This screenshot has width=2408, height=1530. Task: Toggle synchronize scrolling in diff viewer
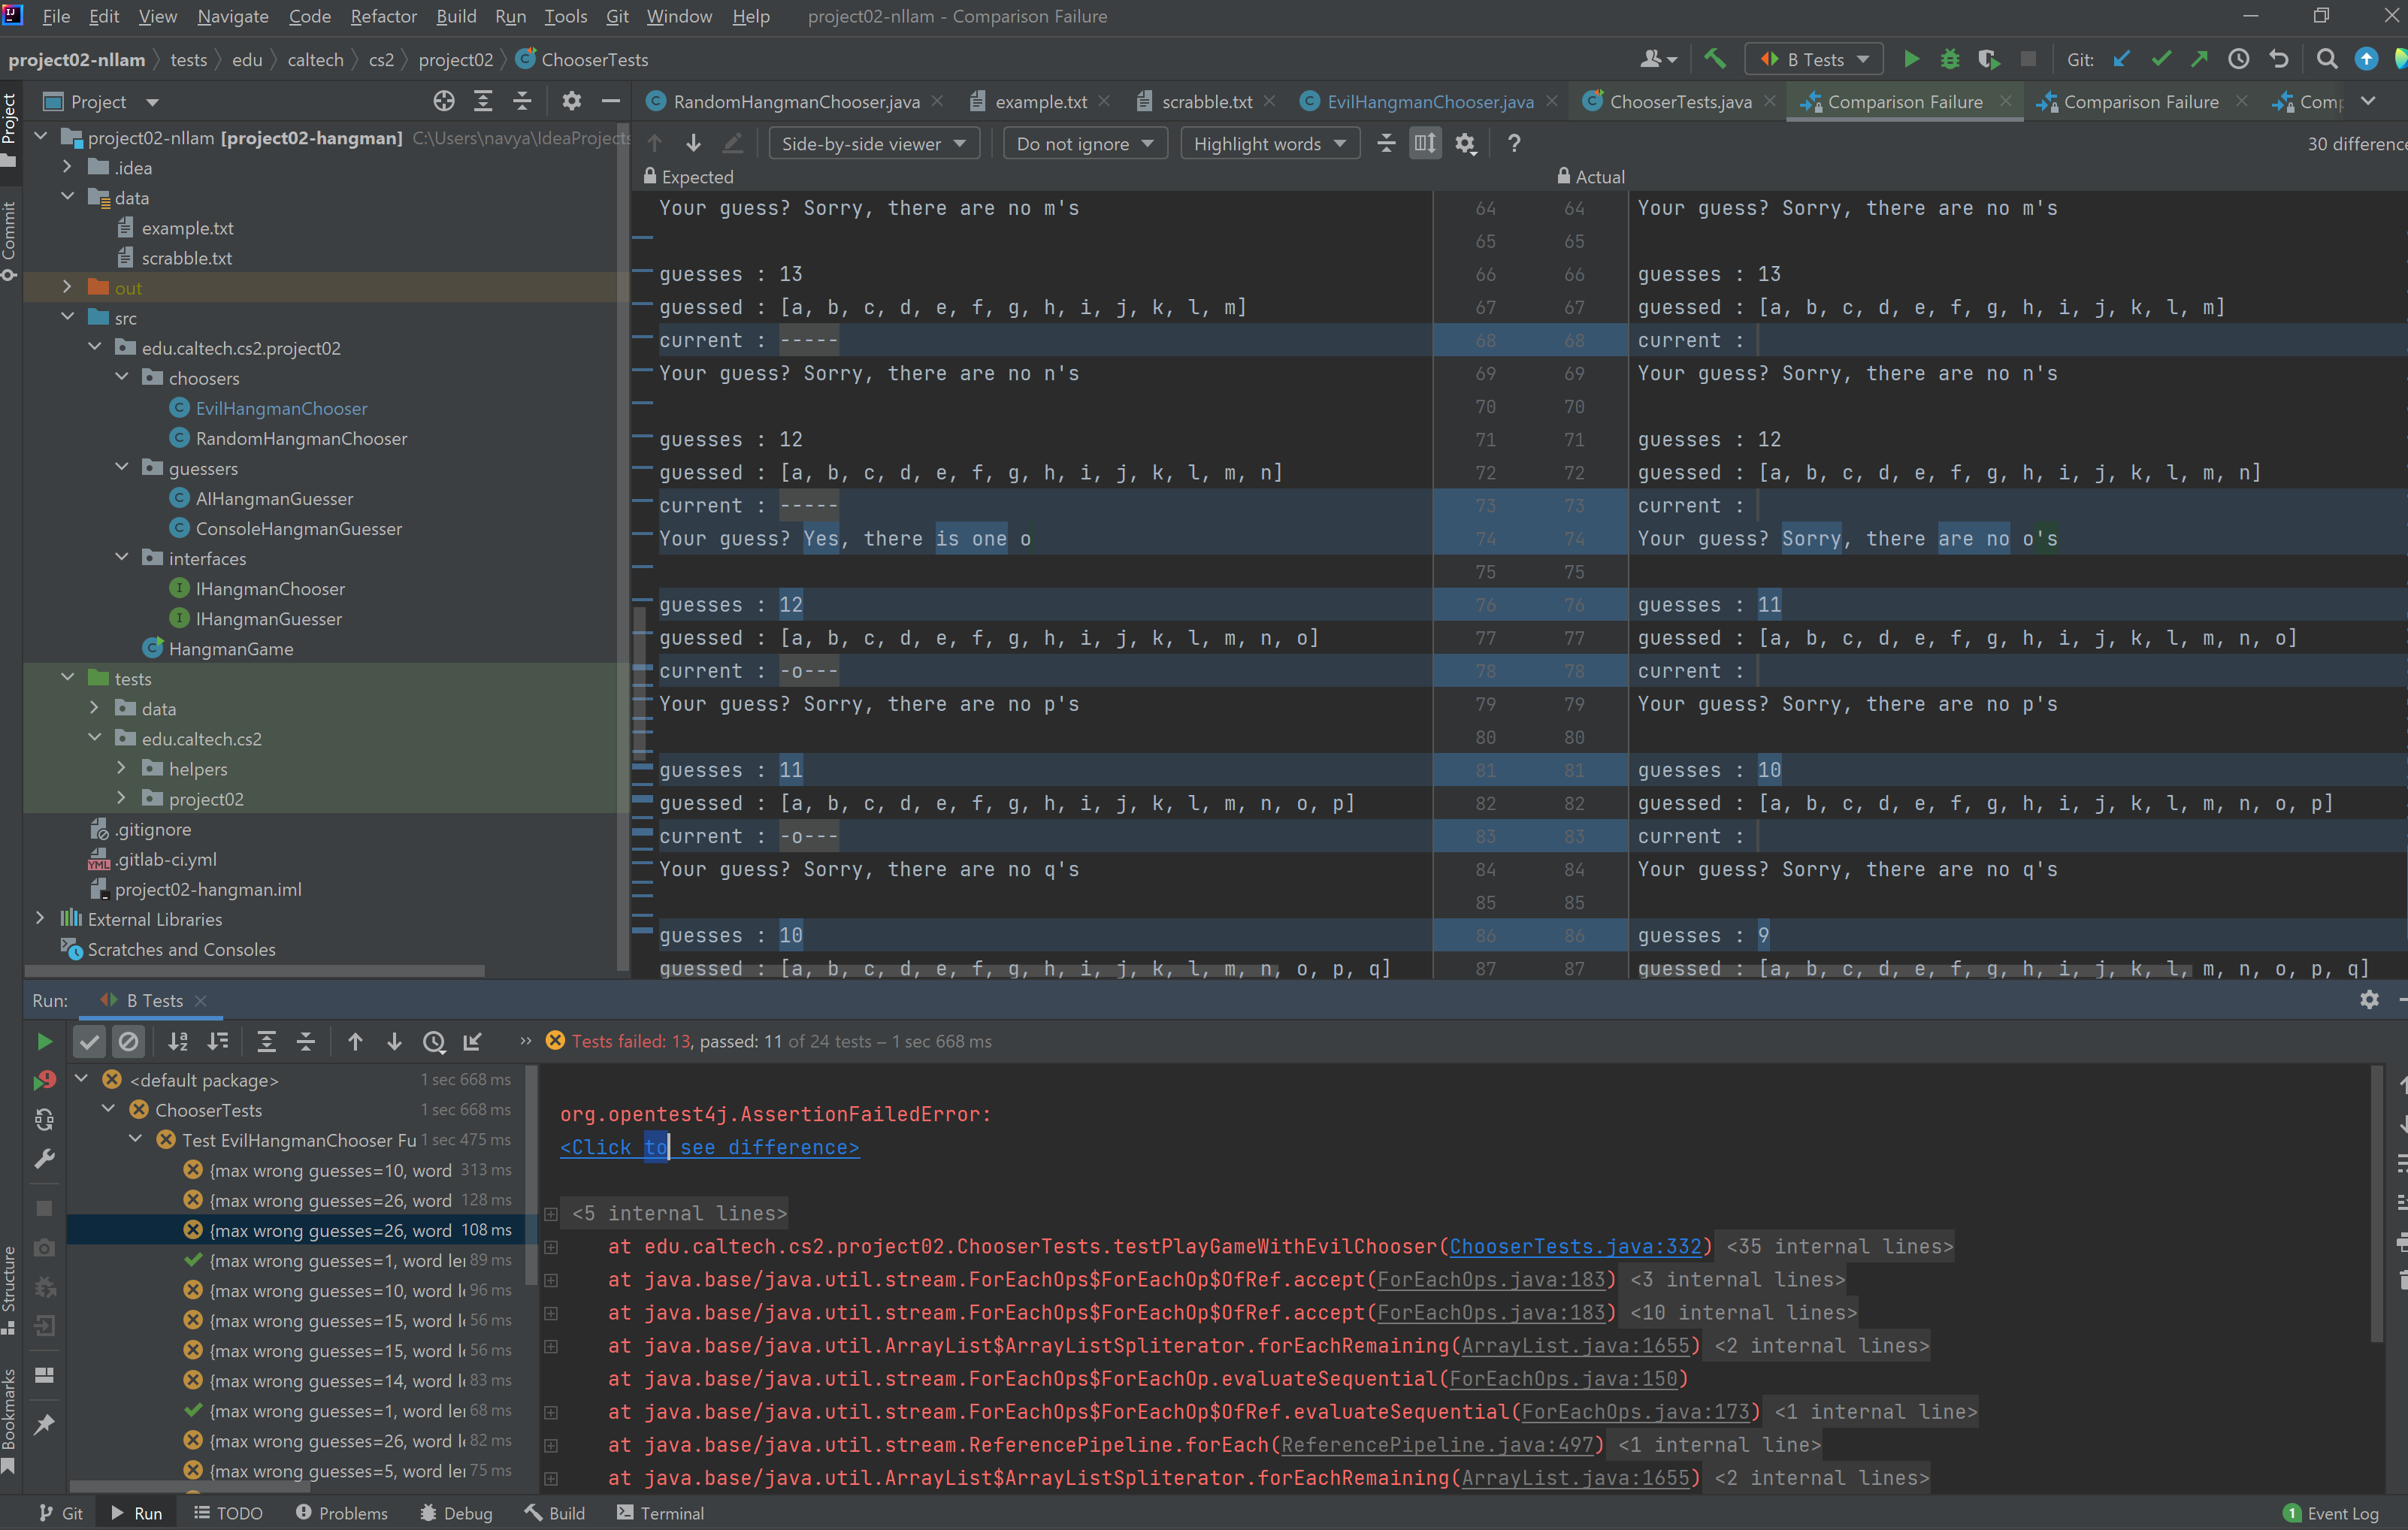[x=1424, y=144]
